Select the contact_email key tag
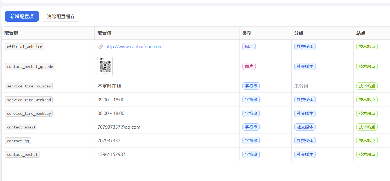 click(x=21, y=127)
